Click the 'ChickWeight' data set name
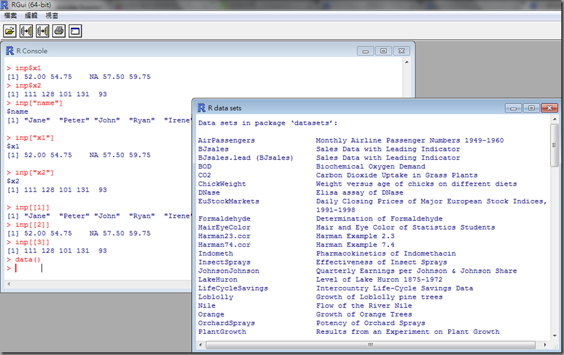The image size is (564, 355). 222,184
